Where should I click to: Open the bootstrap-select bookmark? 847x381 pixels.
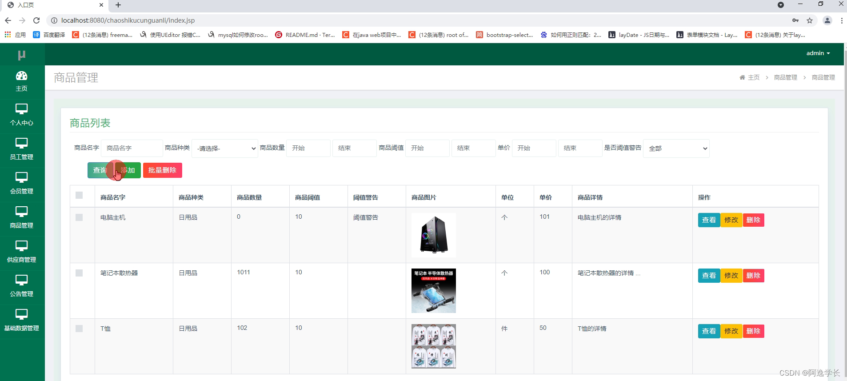504,35
